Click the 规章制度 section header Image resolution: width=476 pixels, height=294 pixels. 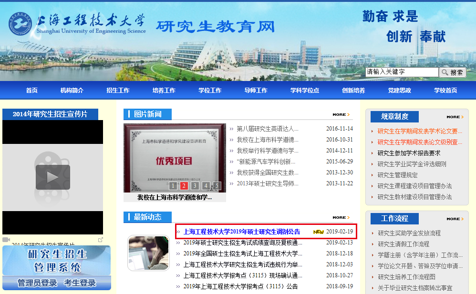[x=394, y=117]
